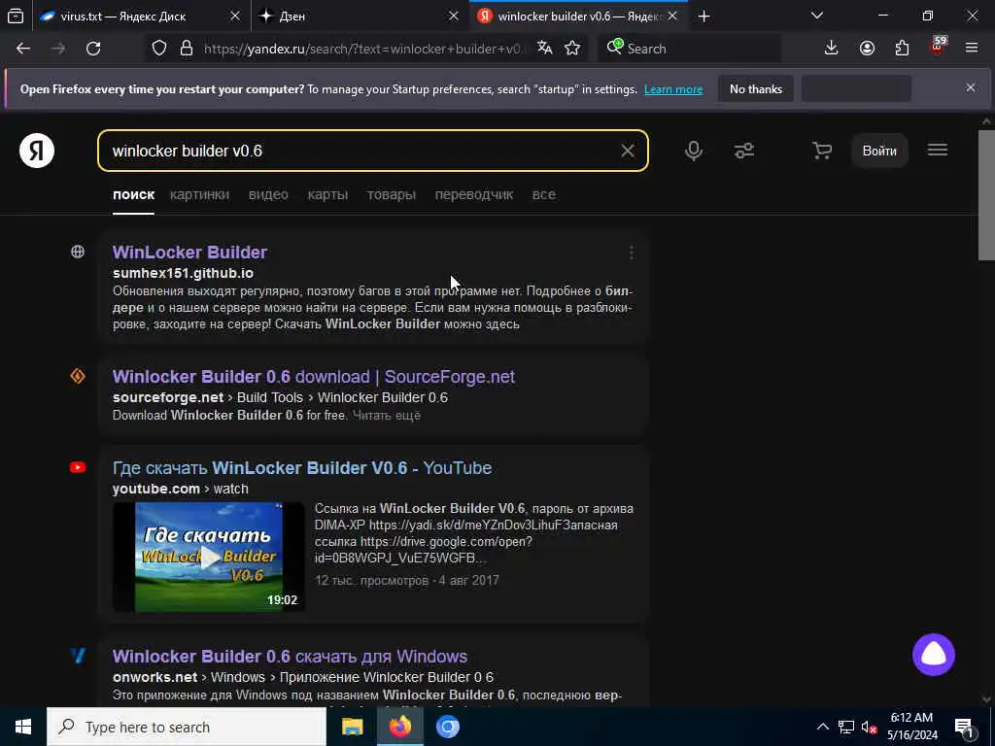This screenshot has width=995, height=746.
Task: Click the Войти login button
Action: click(x=879, y=151)
